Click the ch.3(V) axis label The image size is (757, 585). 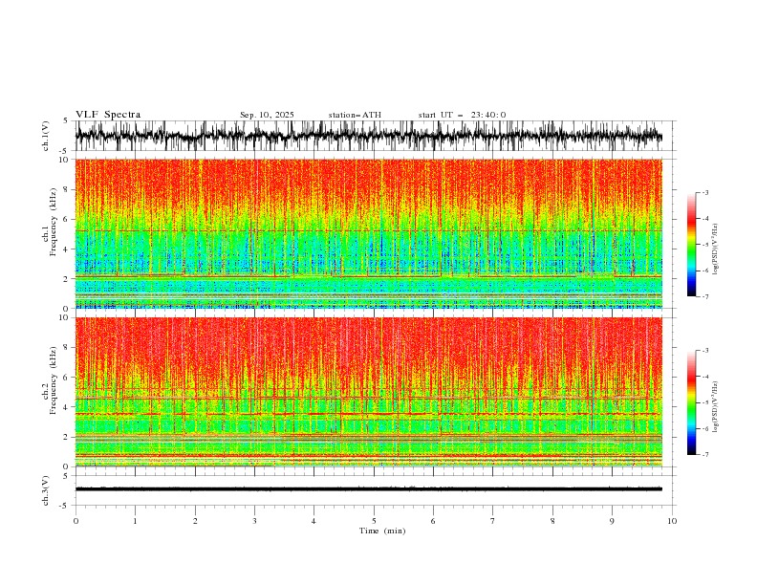coord(46,490)
